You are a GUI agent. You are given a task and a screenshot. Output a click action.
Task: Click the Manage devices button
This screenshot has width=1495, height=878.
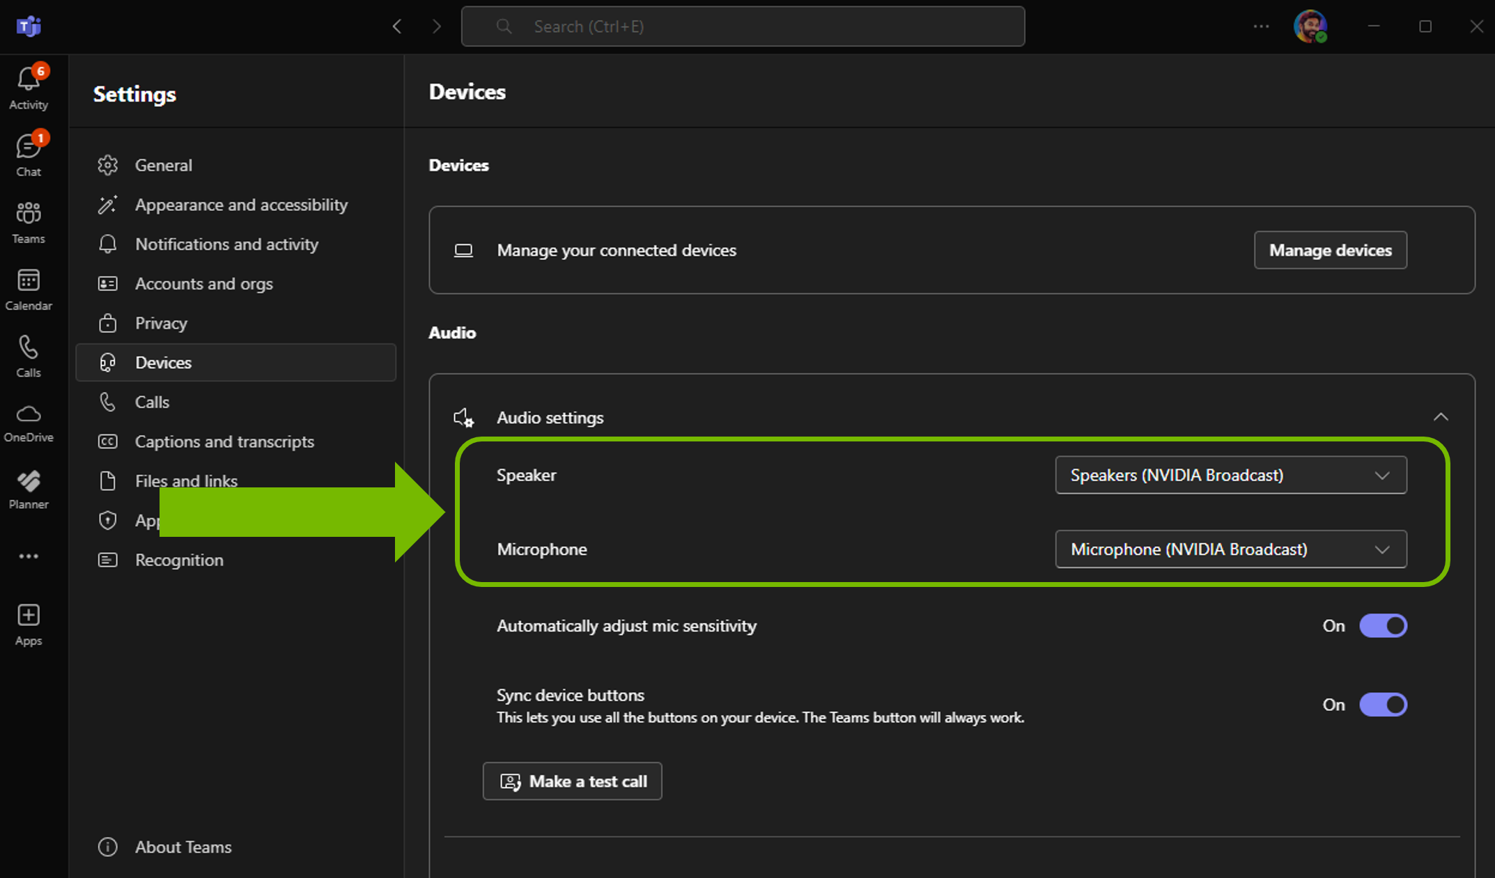(x=1330, y=250)
